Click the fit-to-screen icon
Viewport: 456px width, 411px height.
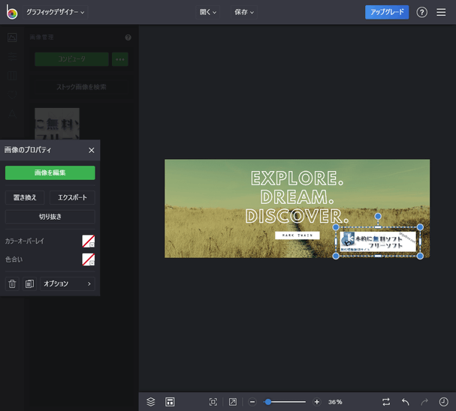(213, 402)
